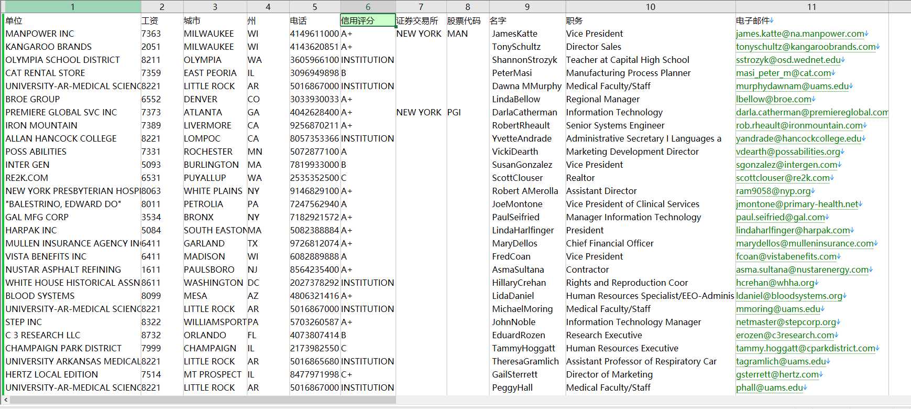Select the LIVERMORE city cell
The height and width of the screenshot is (409, 911).
[215, 125]
